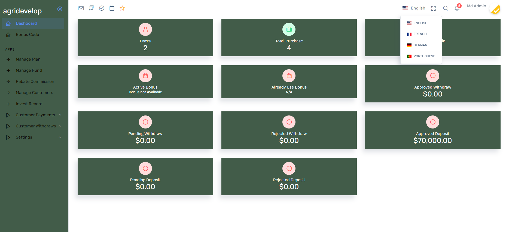Select Portuguese language option
The height and width of the screenshot is (232, 509).
(x=424, y=56)
